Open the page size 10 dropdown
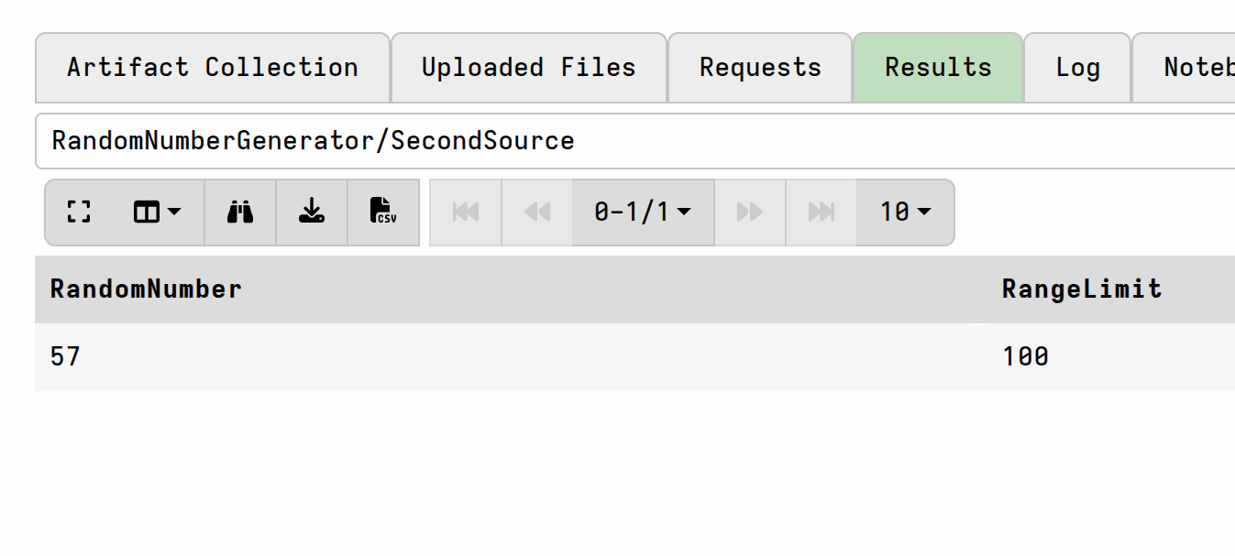1235x556 pixels. point(905,213)
